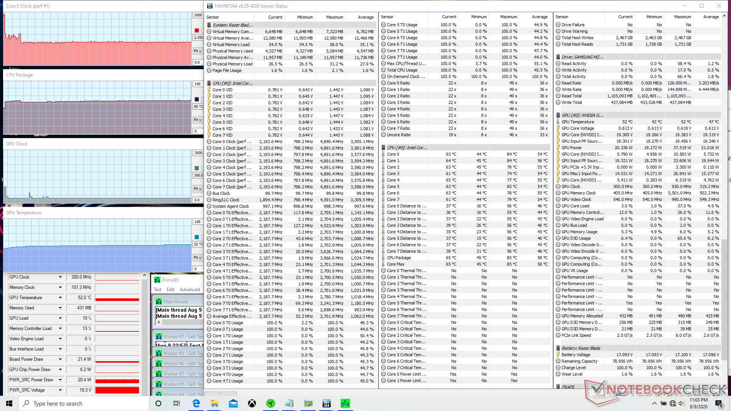Click red color square in Core 0 Clock graph

[197, 30]
